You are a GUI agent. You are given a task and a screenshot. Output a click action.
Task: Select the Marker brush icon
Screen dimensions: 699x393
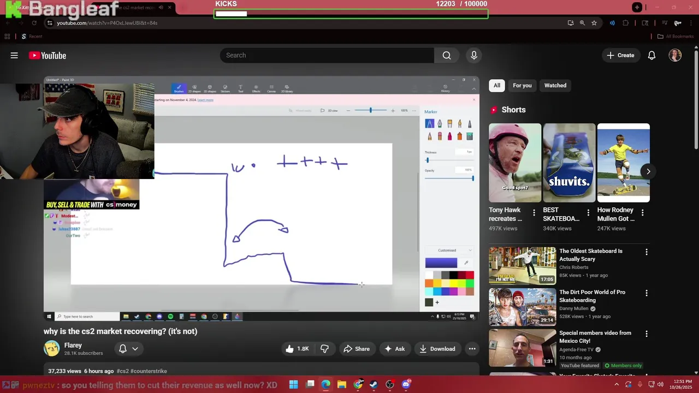[x=429, y=124]
